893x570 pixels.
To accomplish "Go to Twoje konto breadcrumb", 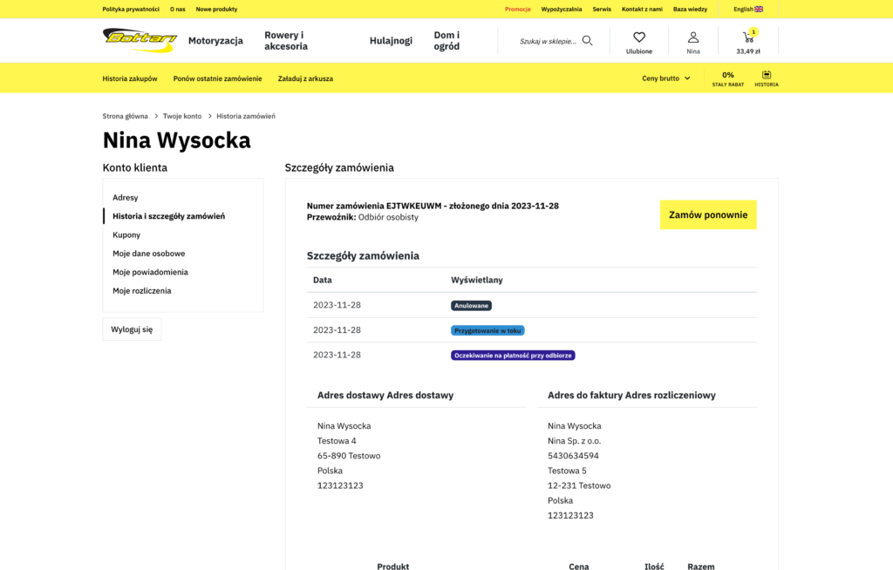I will point(182,116).
